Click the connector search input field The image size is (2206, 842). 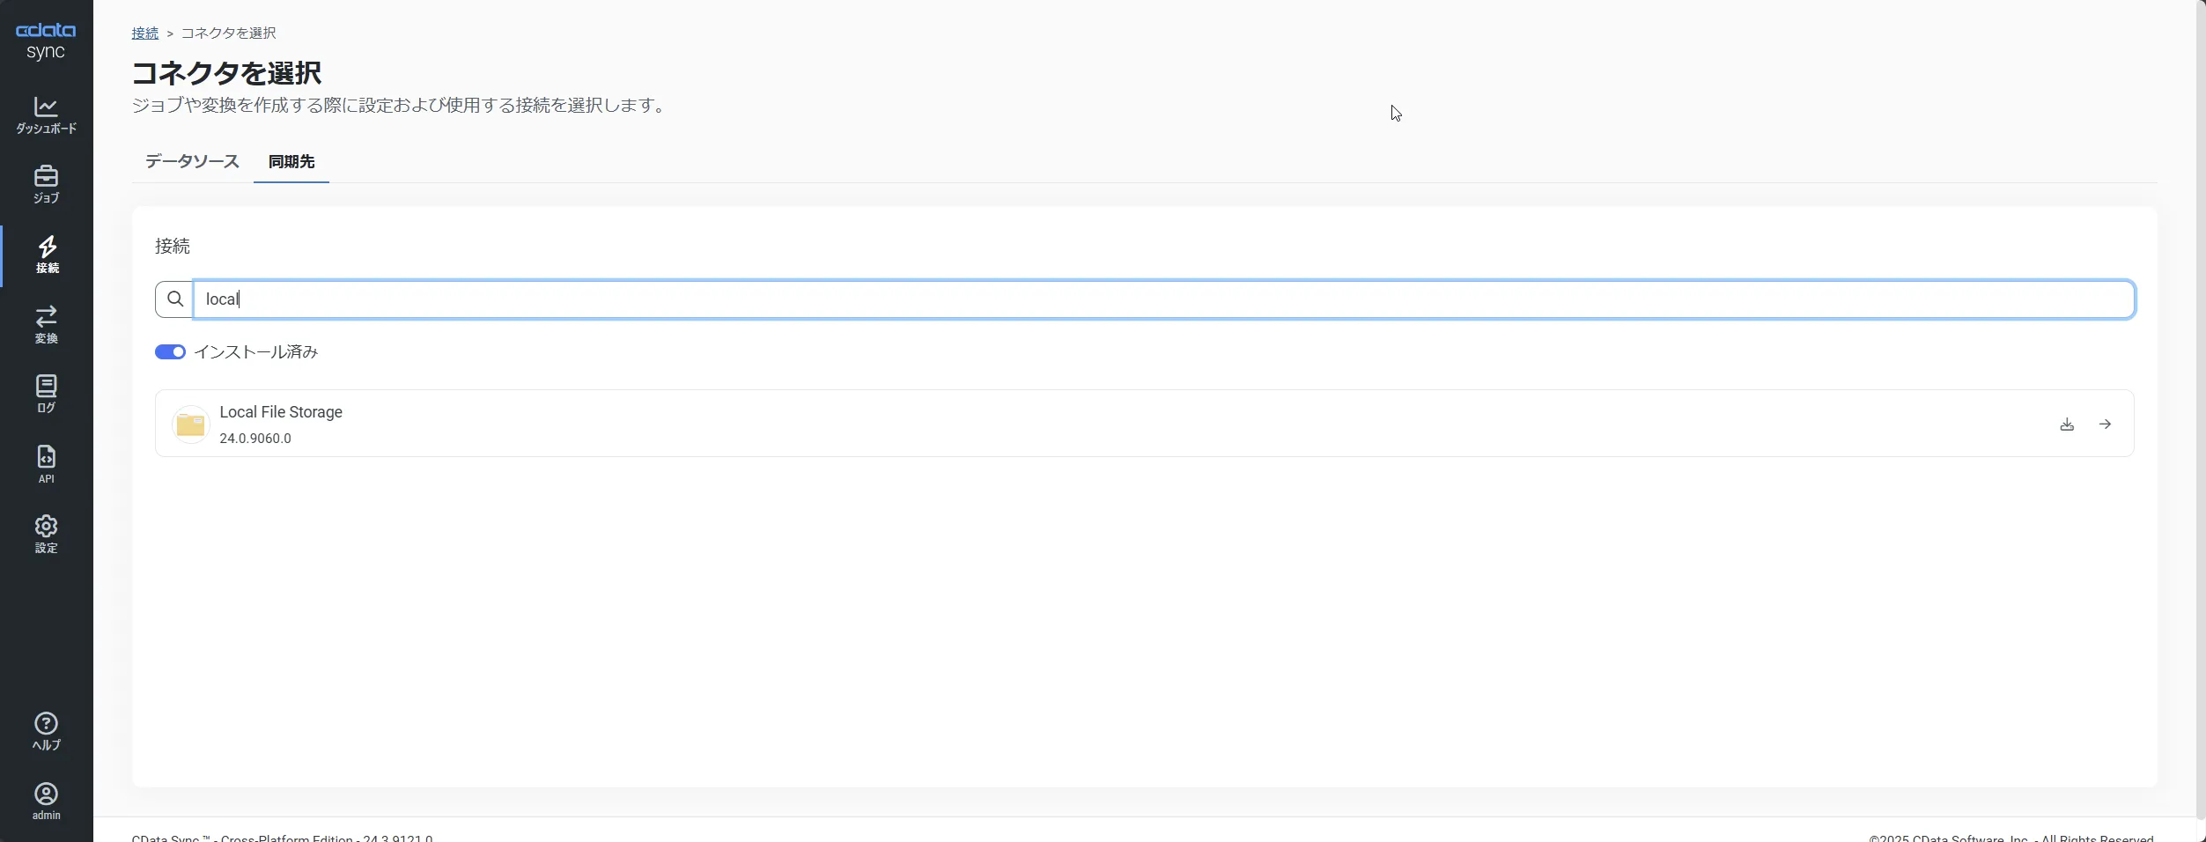[1162, 299]
